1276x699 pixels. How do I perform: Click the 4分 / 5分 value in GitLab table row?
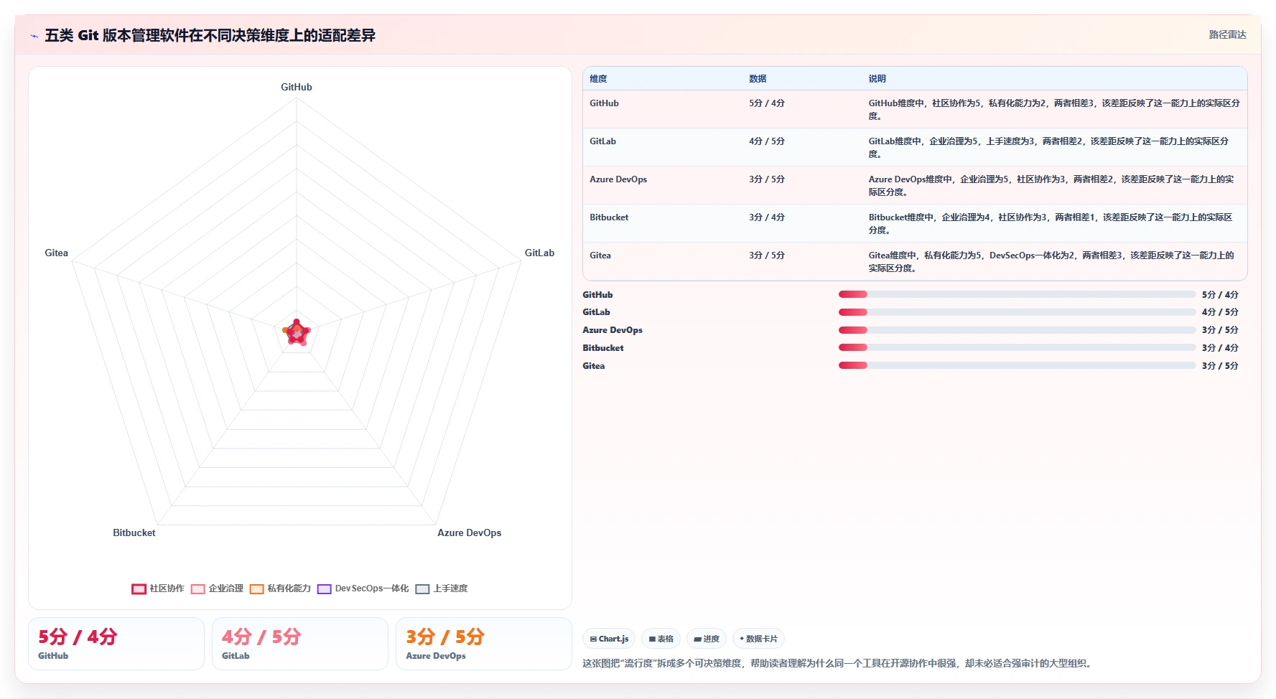767,141
